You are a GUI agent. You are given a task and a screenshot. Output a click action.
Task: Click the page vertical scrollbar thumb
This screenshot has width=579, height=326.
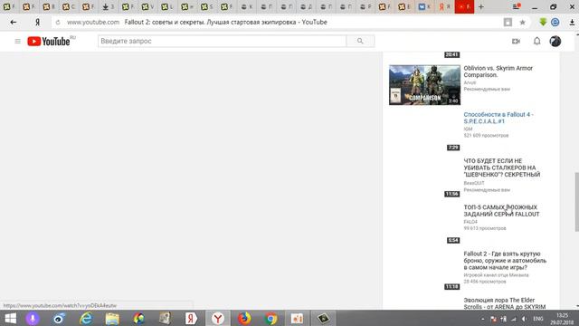click(x=576, y=202)
